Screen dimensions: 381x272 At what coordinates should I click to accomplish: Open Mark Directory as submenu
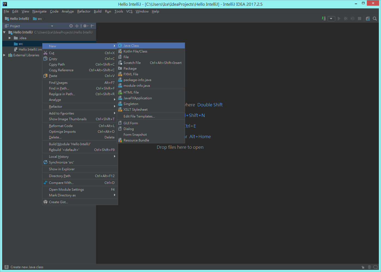tap(80, 195)
